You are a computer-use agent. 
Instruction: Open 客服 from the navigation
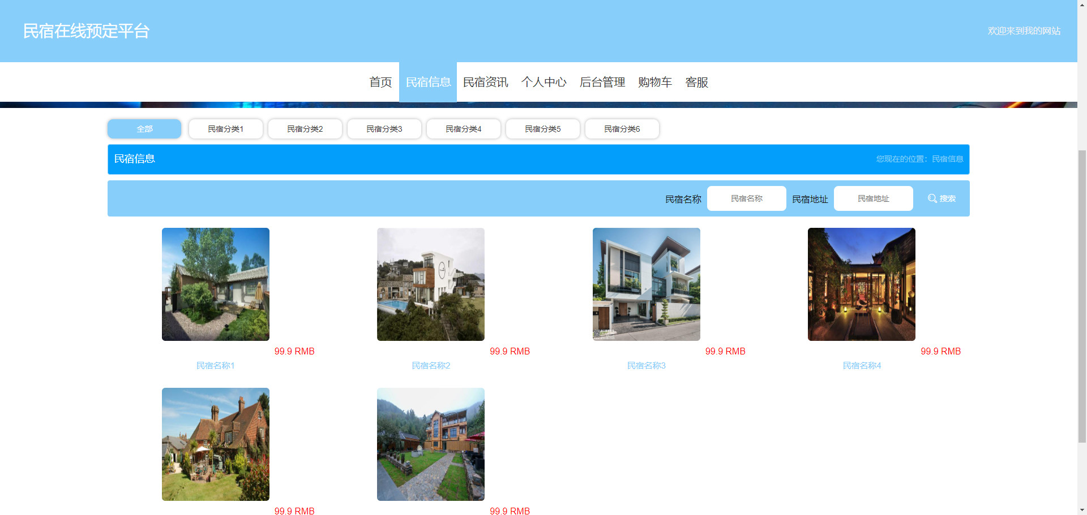(697, 82)
